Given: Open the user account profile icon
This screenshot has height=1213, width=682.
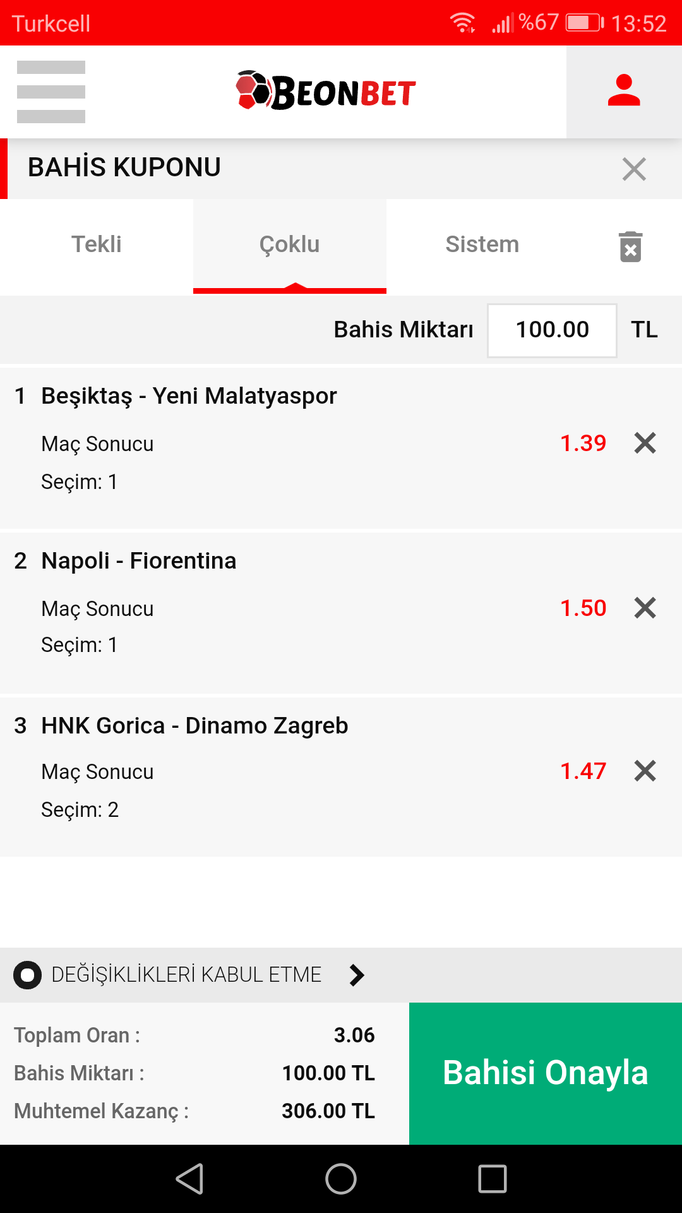Looking at the screenshot, I should click(x=624, y=92).
